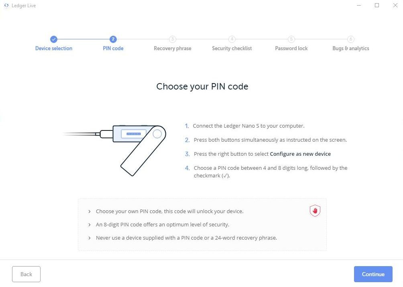Open the Device selection step label
Image resolution: width=403 pixels, height=287 pixels.
[x=54, y=49]
